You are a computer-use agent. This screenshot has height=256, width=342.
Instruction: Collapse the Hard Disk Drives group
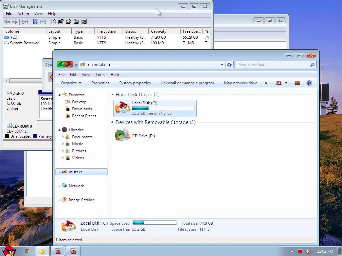click(112, 94)
